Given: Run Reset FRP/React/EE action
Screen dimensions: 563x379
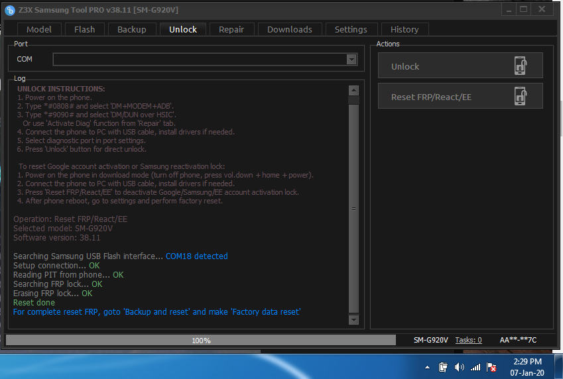Looking at the screenshot, I should point(460,96).
